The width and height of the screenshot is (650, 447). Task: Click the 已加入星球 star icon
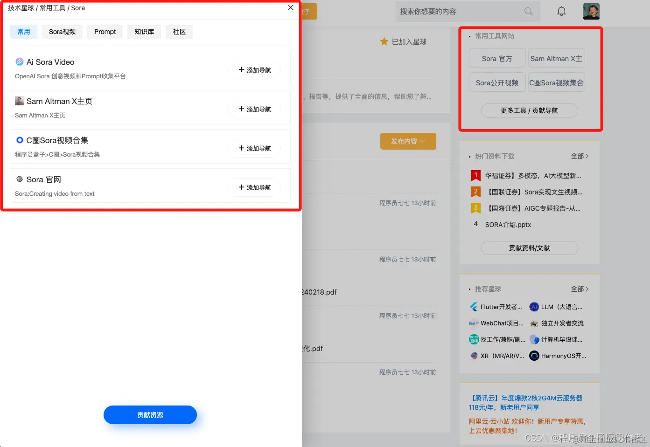coord(384,41)
